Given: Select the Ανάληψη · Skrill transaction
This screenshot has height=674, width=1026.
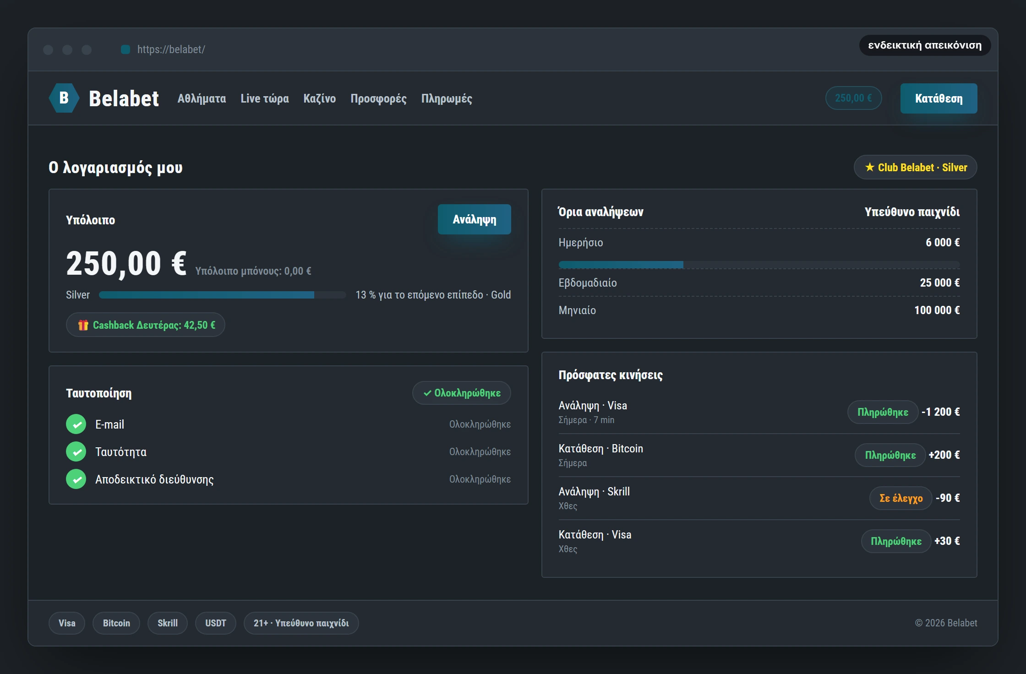Looking at the screenshot, I should click(x=759, y=498).
